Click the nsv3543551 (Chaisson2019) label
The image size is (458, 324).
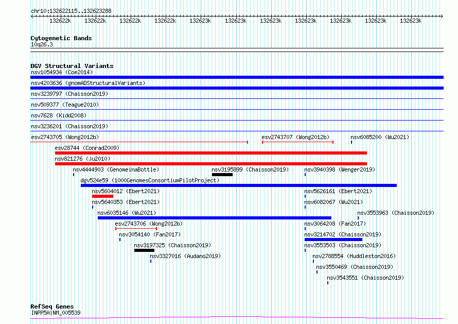(x=365, y=278)
